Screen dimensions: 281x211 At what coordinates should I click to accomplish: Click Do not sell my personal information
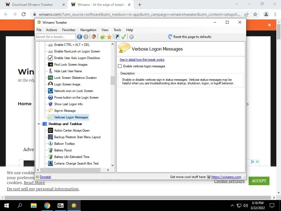(x=43, y=189)
